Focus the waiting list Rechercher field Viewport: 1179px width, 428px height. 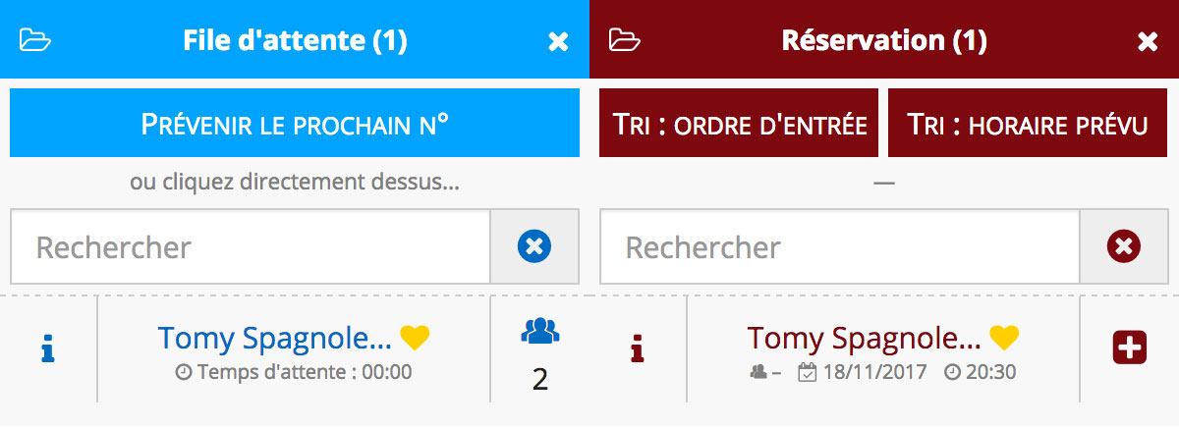(x=251, y=246)
